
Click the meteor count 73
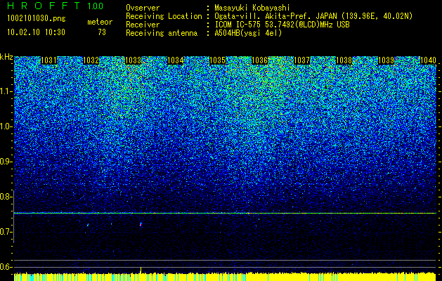(x=102, y=32)
